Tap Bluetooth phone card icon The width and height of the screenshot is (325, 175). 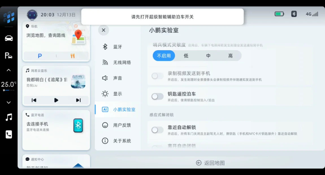tap(78, 126)
